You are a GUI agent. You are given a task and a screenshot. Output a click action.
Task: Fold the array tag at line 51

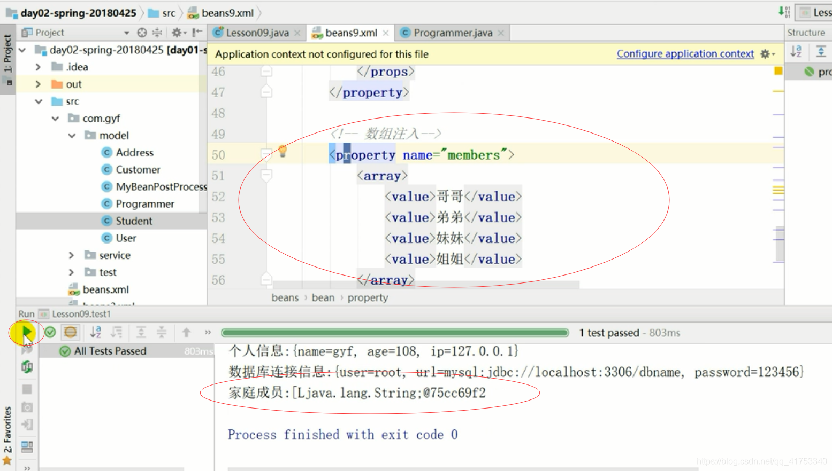point(266,176)
